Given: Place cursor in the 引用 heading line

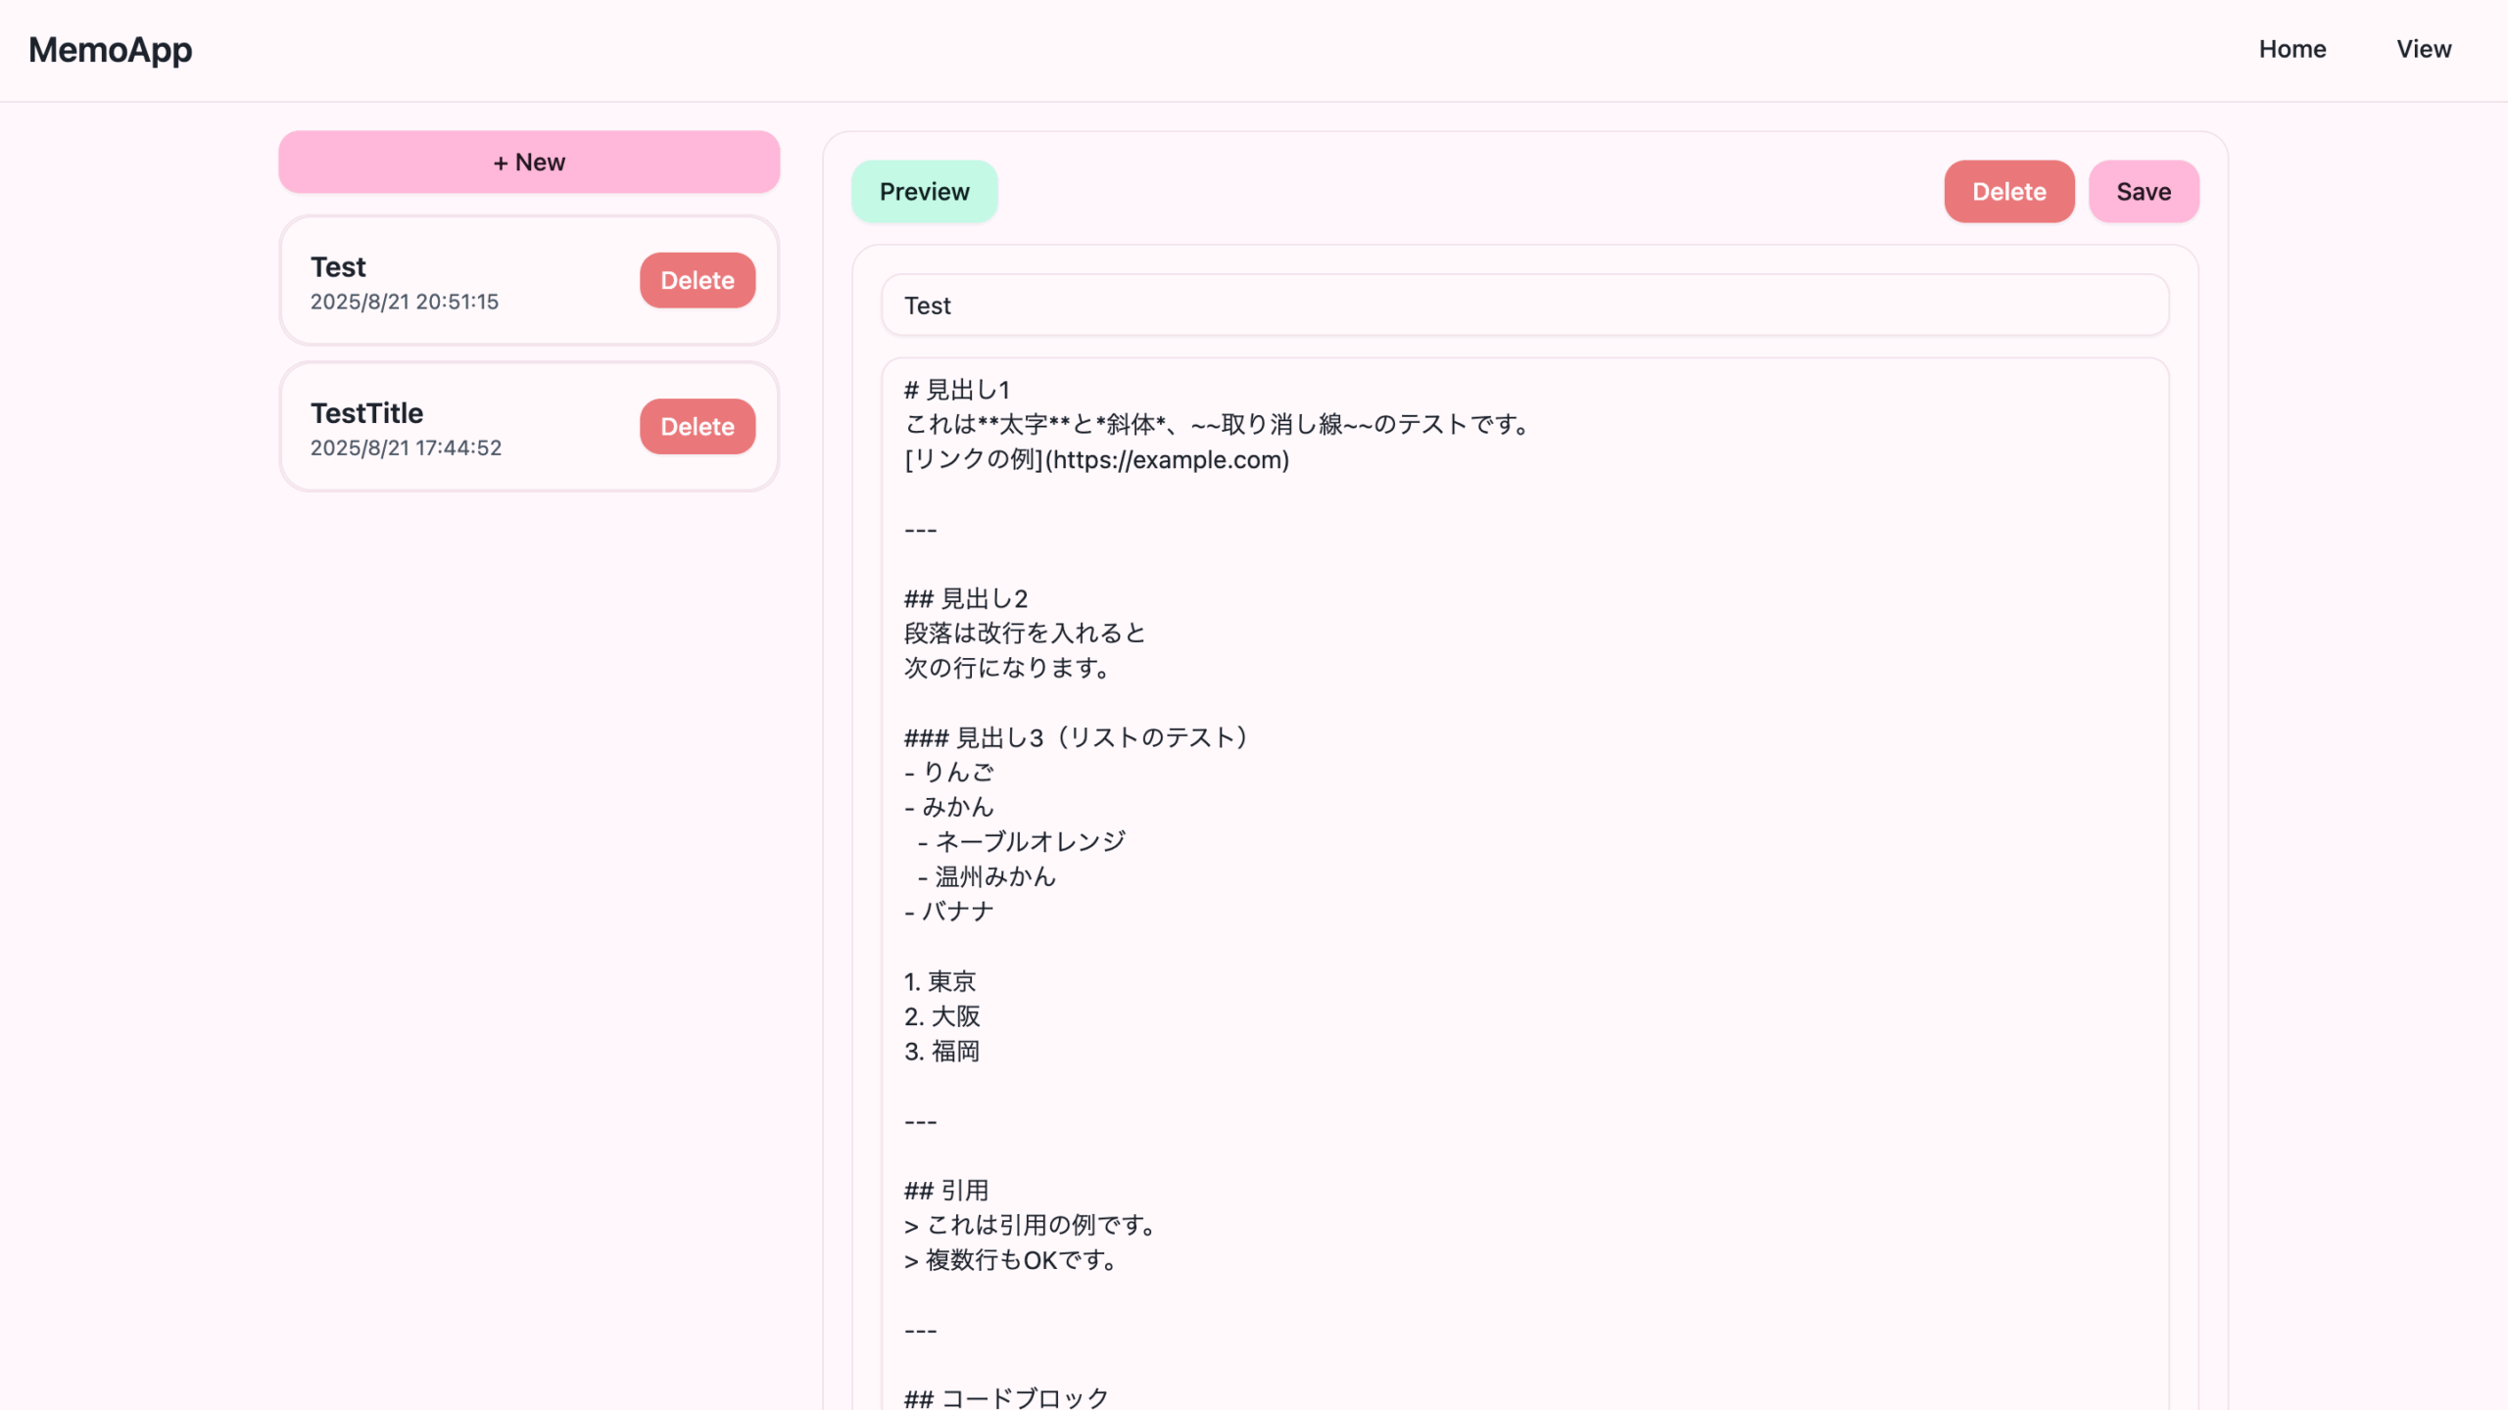Looking at the screenshot, I should 946,1191.
